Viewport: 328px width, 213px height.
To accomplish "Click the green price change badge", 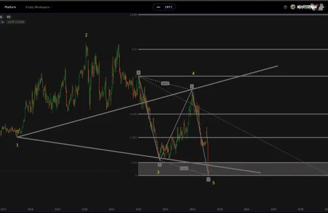I will click(16, 22).
